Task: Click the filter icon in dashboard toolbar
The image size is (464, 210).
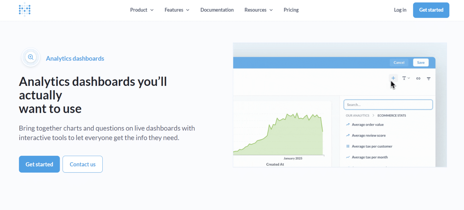Action: 429,78
